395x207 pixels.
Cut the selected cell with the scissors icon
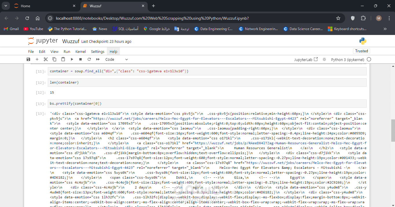click(46, 59)
